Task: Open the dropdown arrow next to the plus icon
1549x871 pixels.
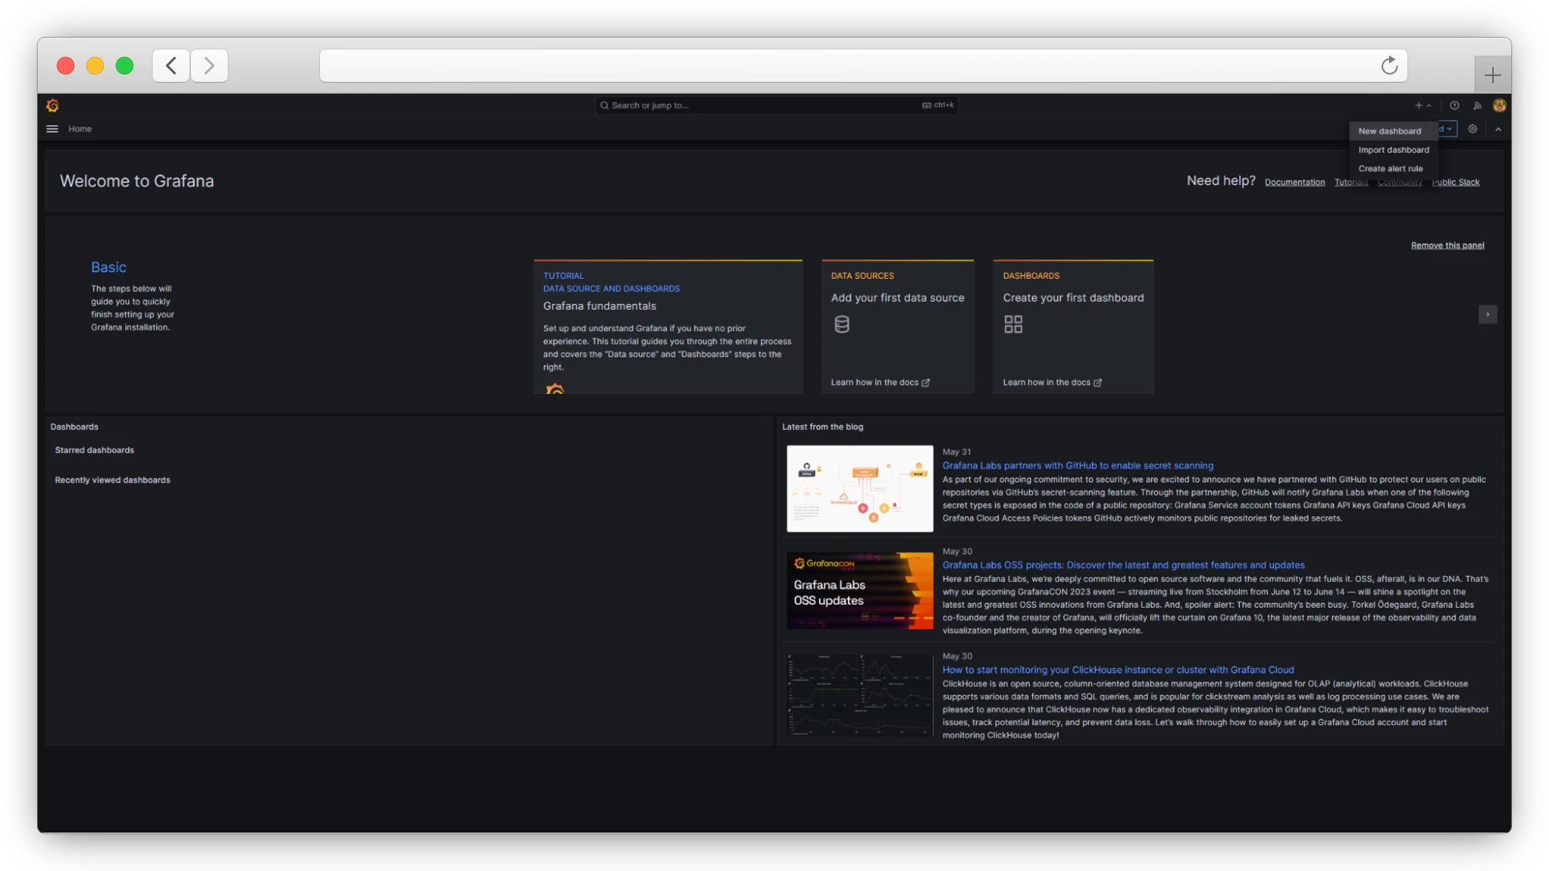Action: 1429,105
